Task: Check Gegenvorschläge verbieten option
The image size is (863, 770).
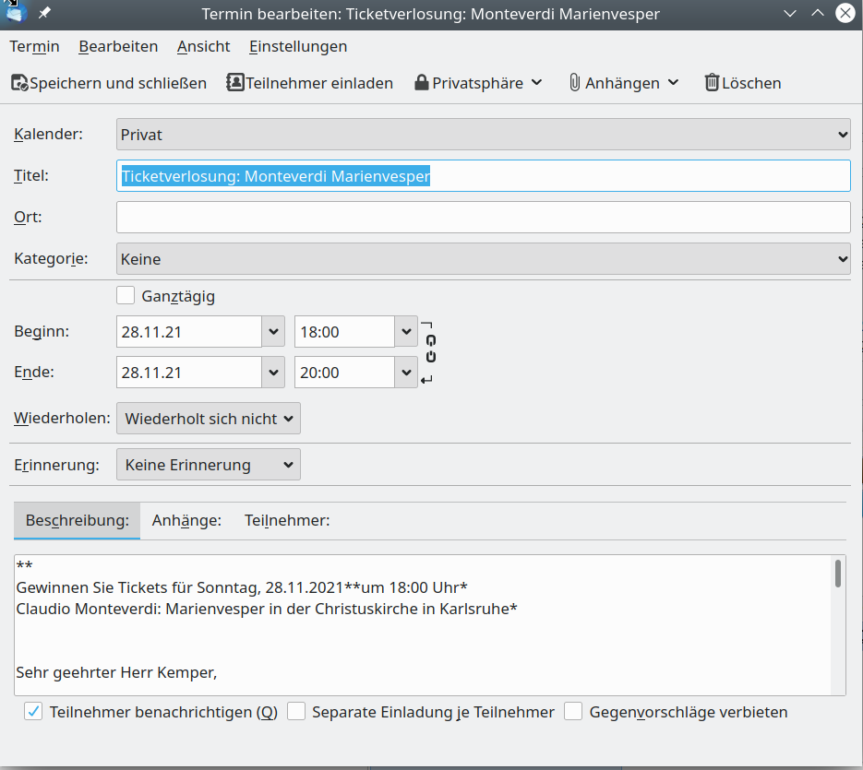Action: pyautogui.click(x=573, y=712)
